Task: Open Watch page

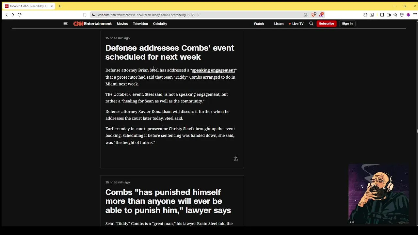Action: (259, 23)
